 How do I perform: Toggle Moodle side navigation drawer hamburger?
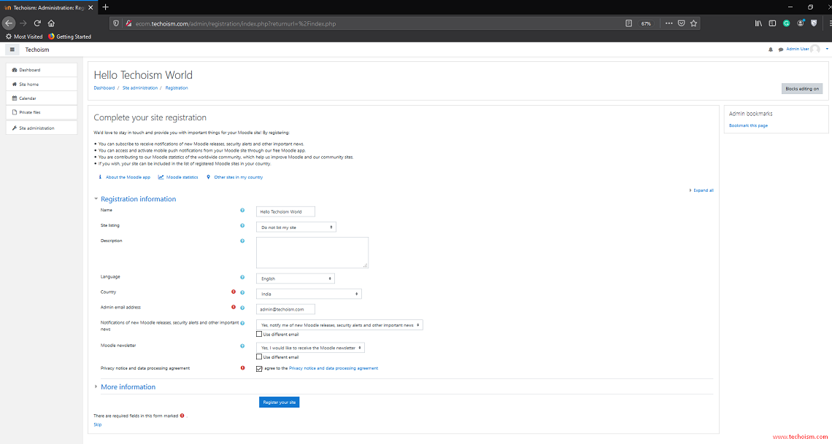(12, 50)
